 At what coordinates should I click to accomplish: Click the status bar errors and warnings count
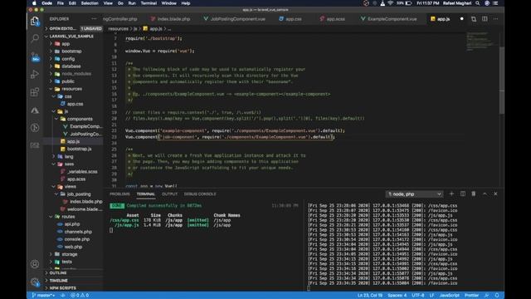click(x=80, y=296)
